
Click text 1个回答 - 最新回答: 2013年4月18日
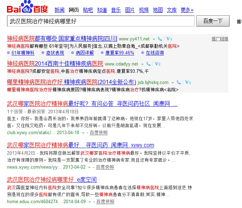coord(43,111)
